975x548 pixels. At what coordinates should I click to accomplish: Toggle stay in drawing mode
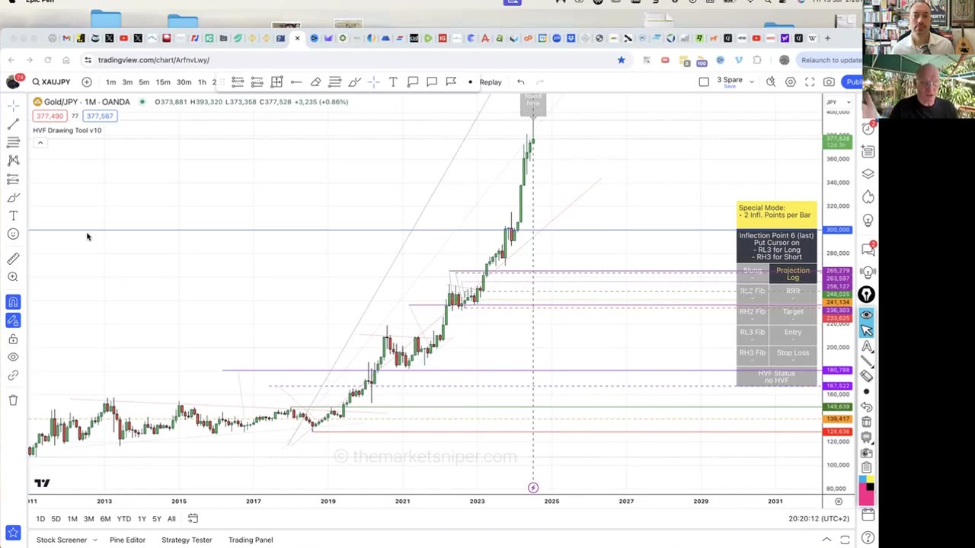13,320
